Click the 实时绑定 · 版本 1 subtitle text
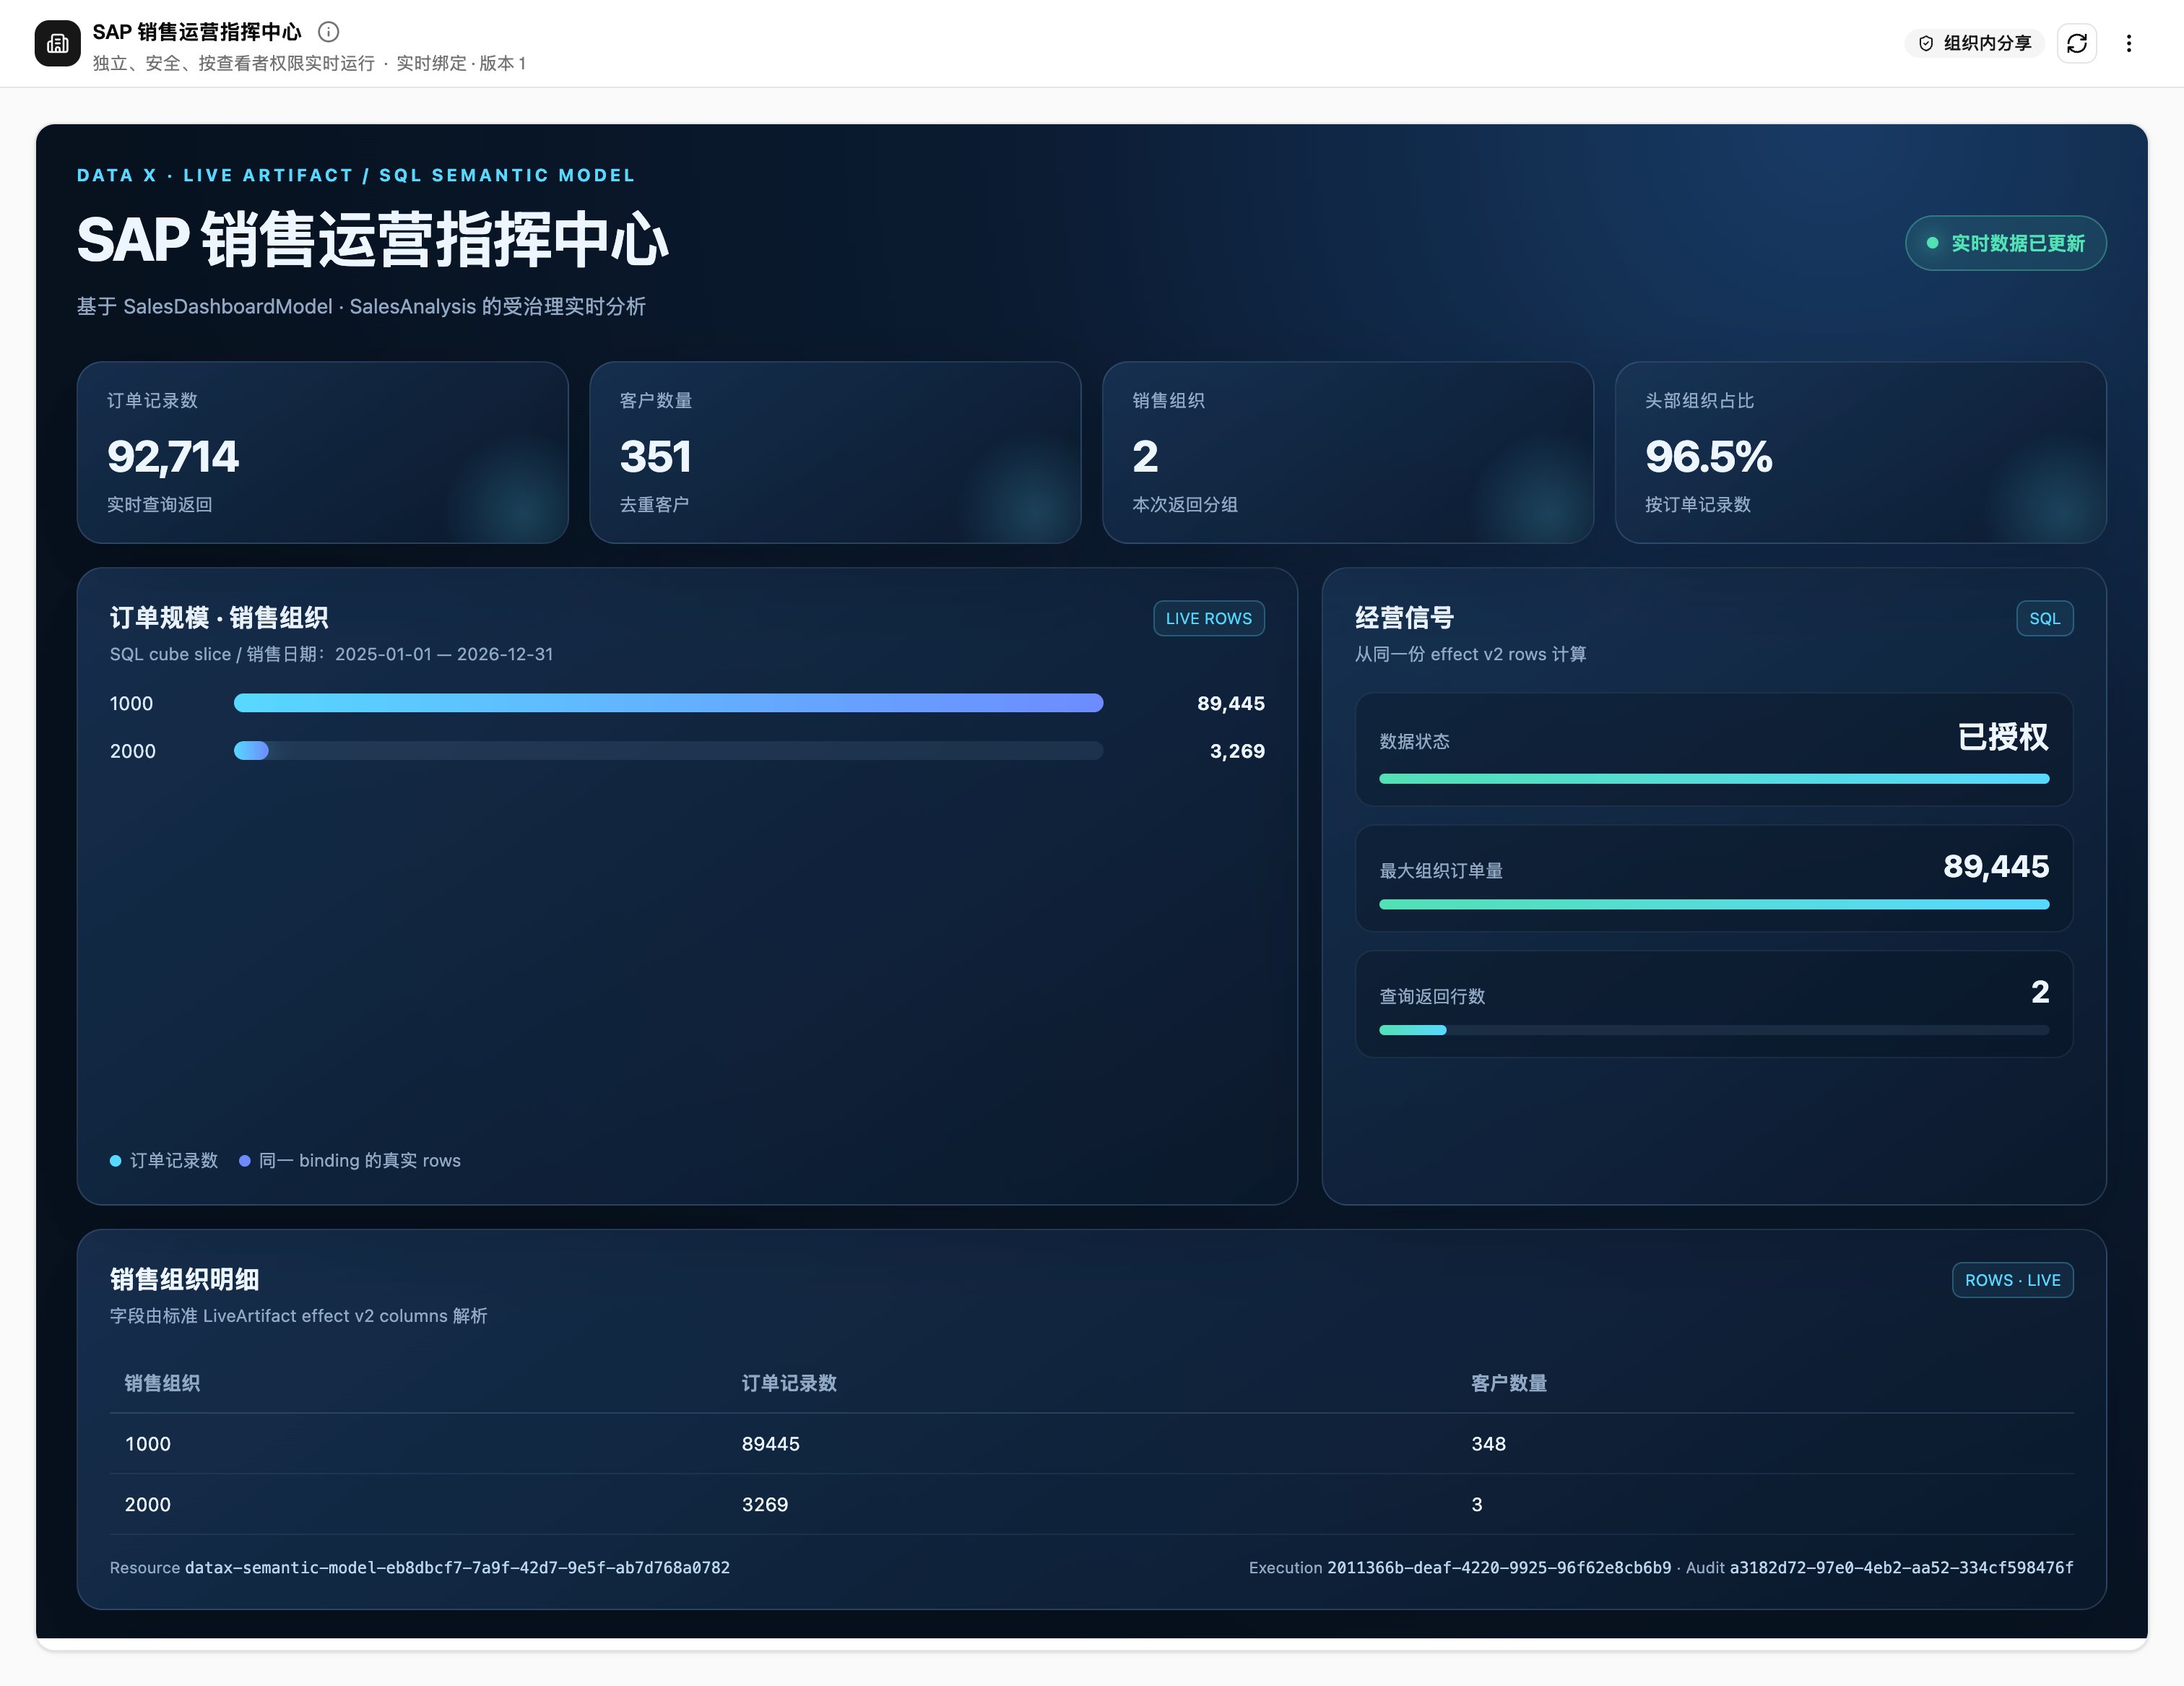Screen dimensions: 2184x1686 461,63
